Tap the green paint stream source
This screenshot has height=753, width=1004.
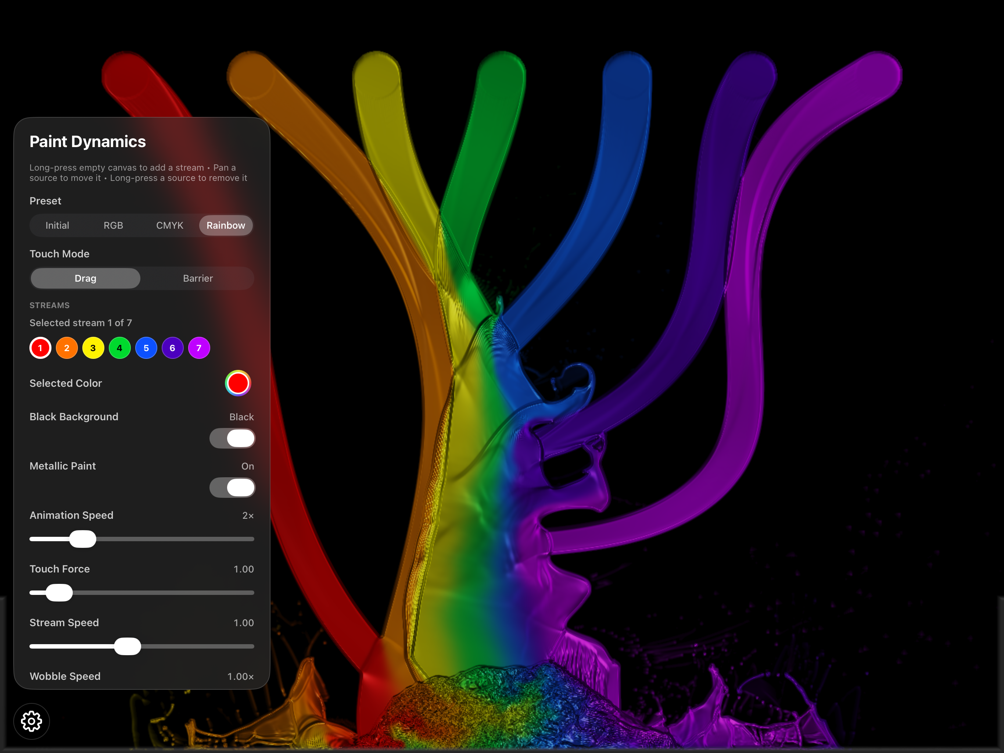point(502,75)
